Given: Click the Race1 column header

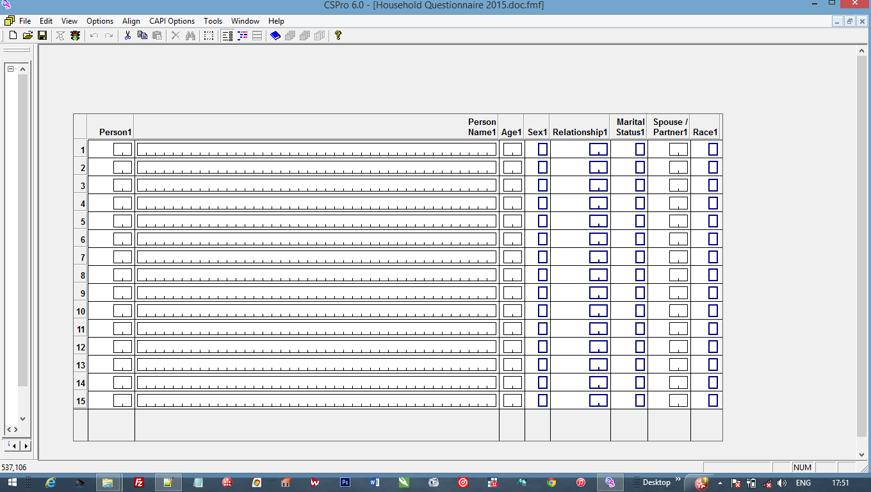Looking at the screenshot, I should coord(705,127).
